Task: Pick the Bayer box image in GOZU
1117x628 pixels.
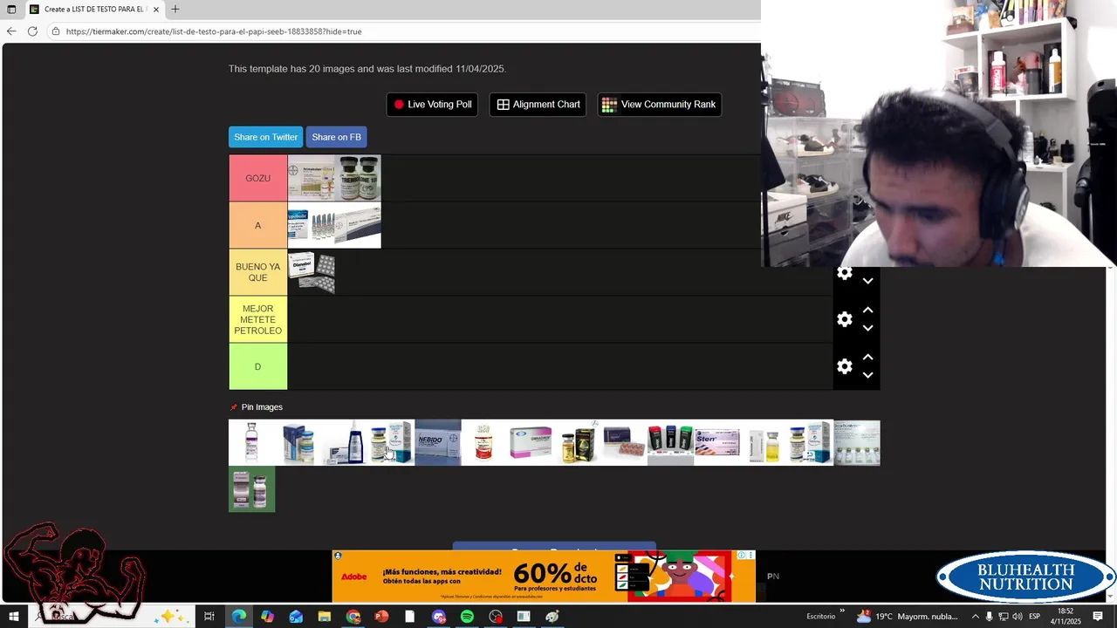Action: [311, 178]
